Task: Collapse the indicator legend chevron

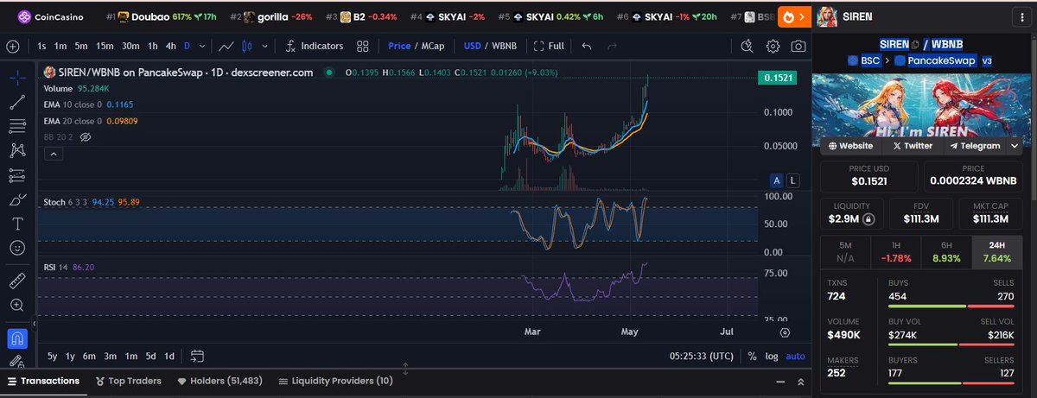Action: click(x=52, y=154)
